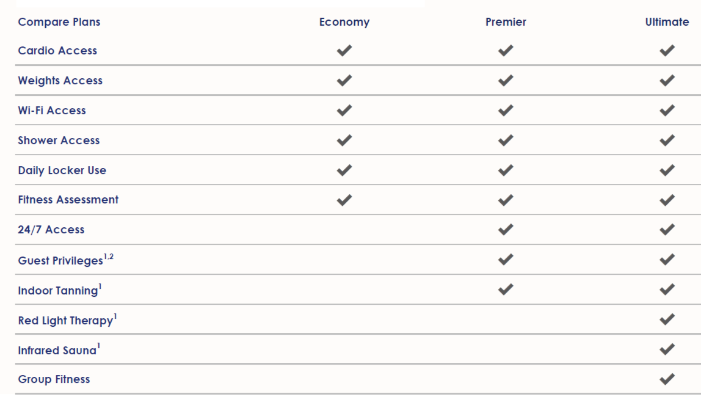Select the Premier plan column header
The width and height of the screenshot is (701, 419).
point(506,22)
